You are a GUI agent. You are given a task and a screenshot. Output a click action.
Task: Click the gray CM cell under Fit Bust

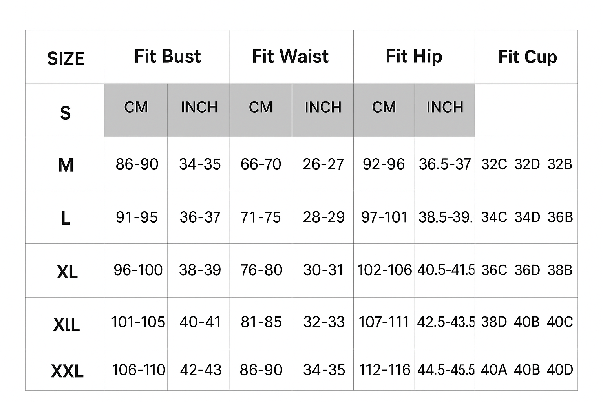136,110
